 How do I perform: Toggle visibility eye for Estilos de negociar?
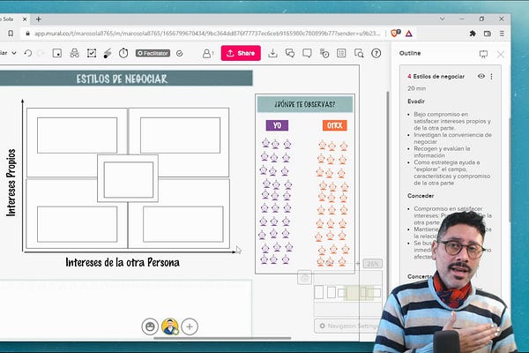click(481, 77)
